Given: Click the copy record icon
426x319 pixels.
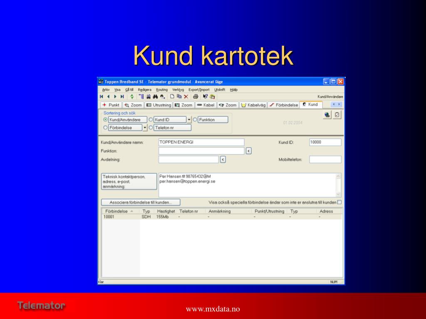Looking at the screenshot, I should (x=179, y=96).
